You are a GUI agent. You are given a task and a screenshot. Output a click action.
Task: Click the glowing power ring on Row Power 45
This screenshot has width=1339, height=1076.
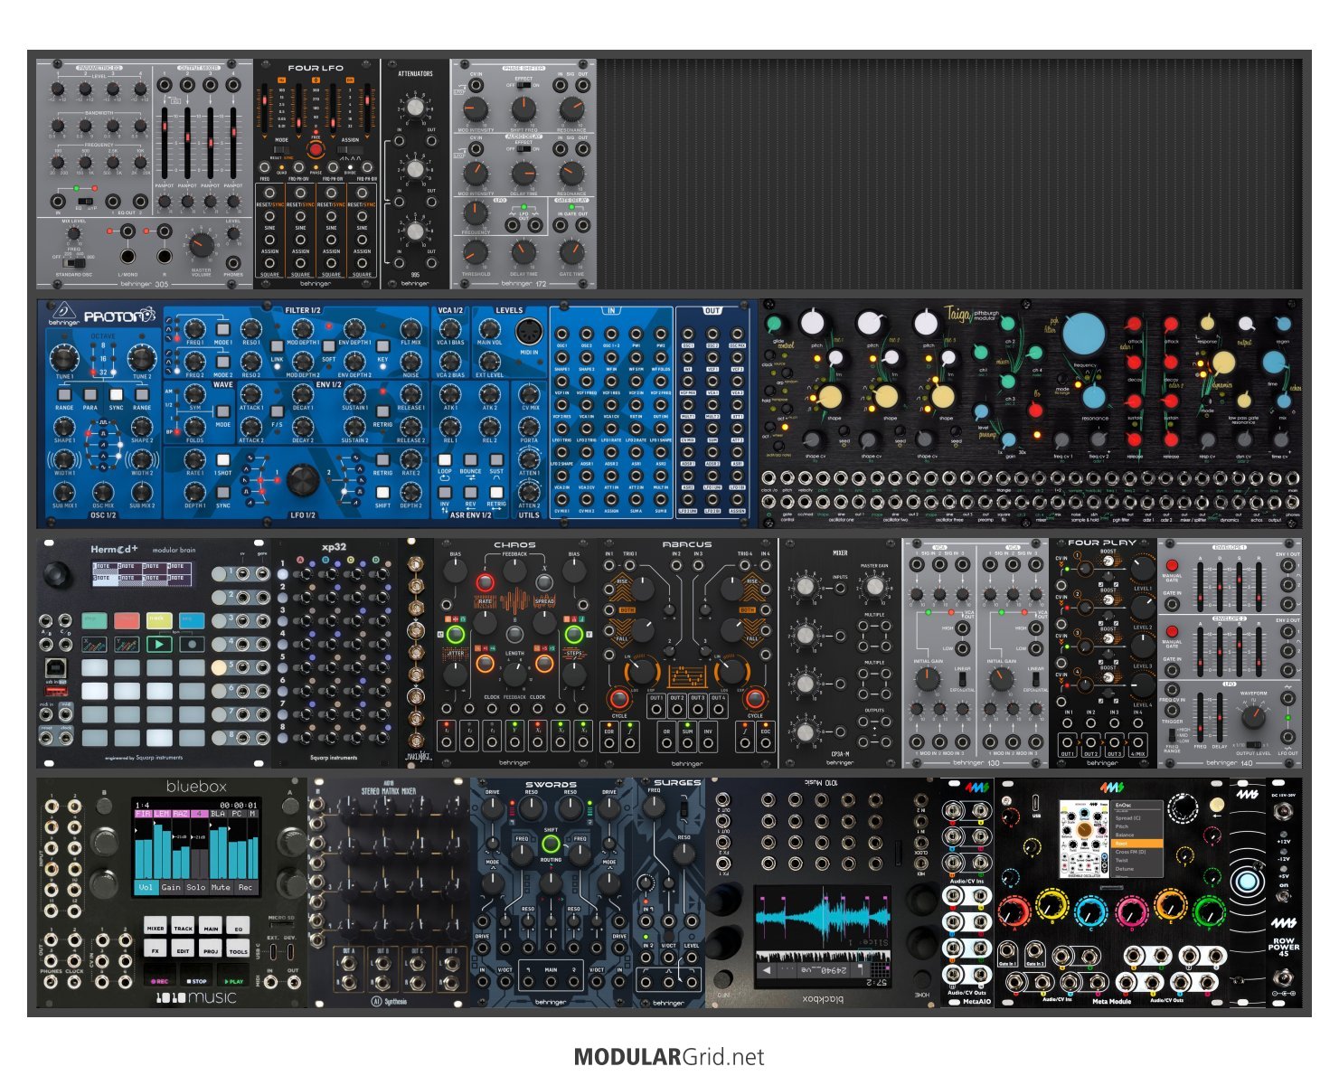pos(1248,882)
